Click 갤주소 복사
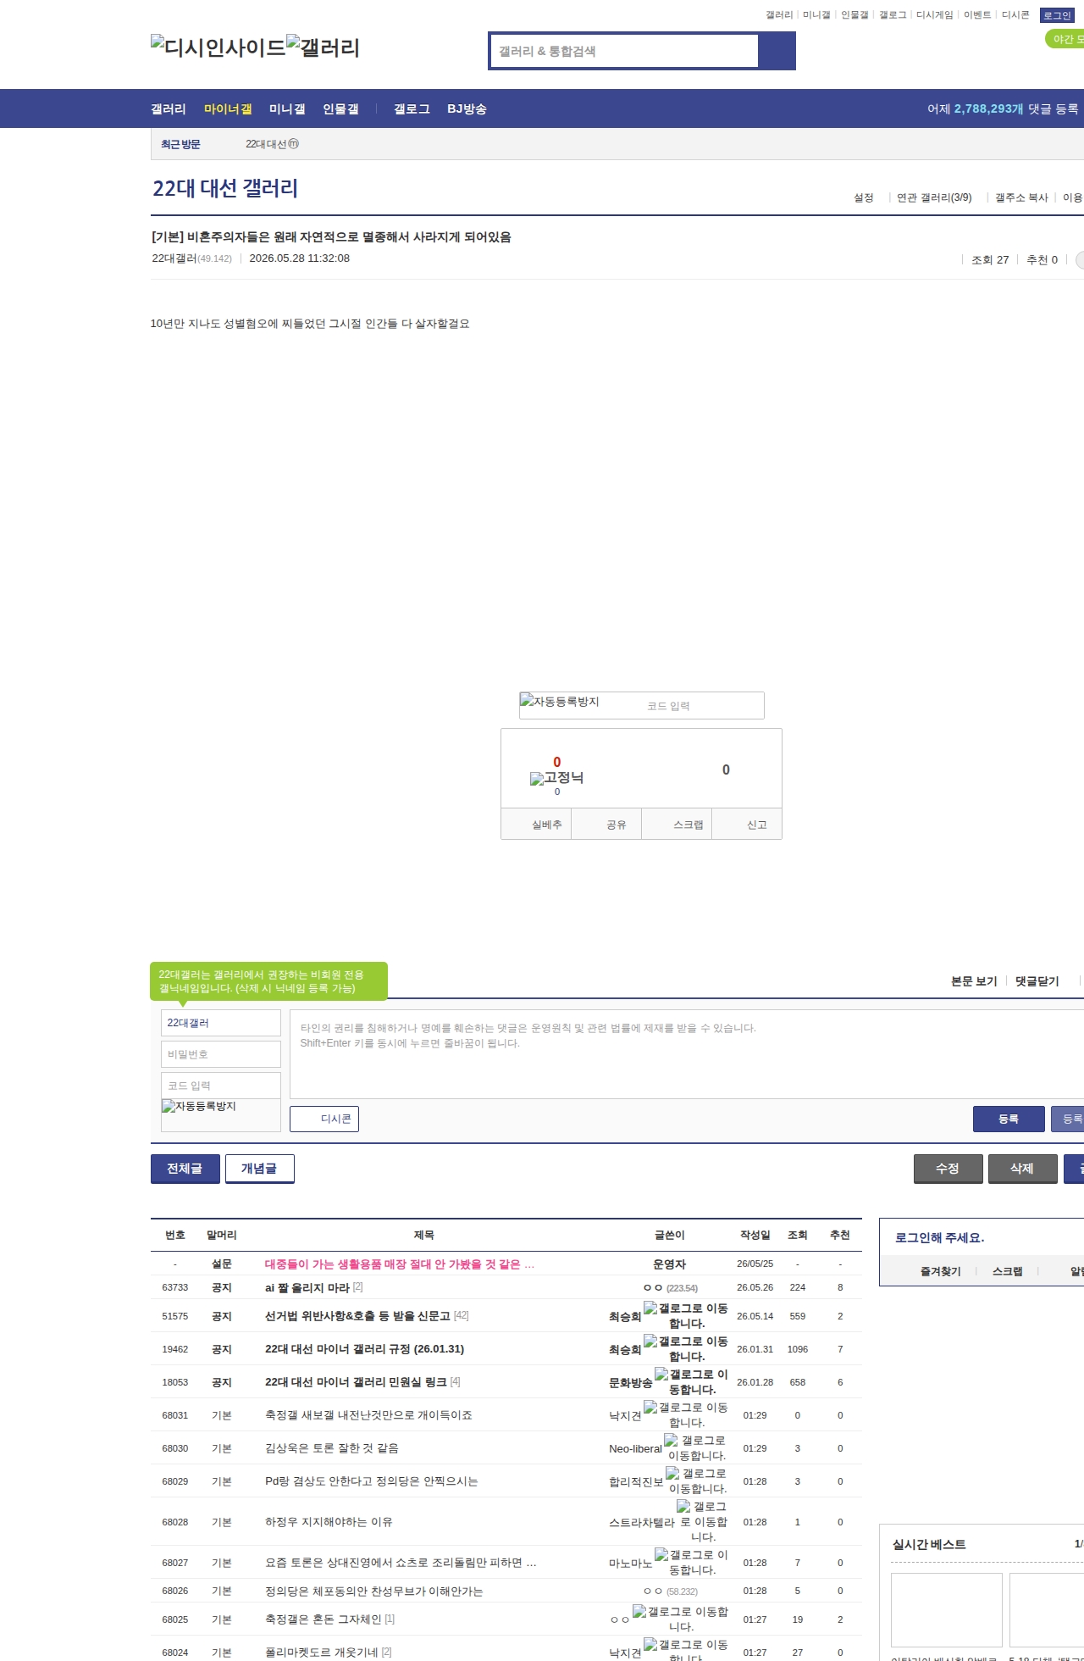This screenshot has height=1661, width=1084. coord(1021,197)
